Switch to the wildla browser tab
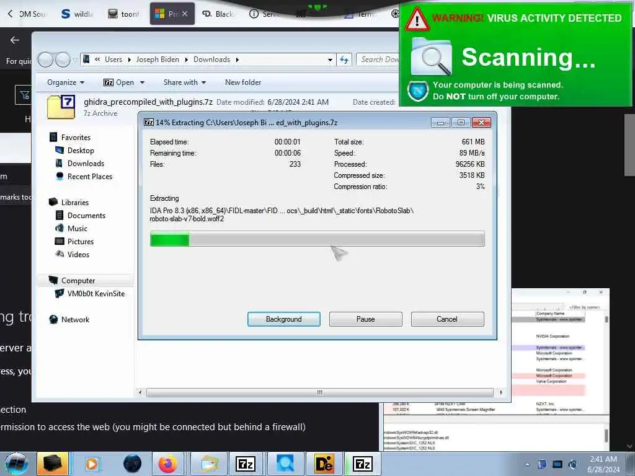 click(77, 14)
